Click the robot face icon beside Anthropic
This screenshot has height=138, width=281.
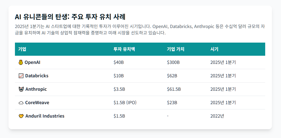pos(21,89)
